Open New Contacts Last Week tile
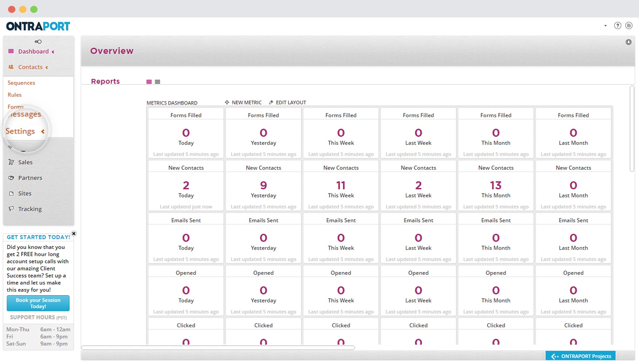 pyautogui.click(x=418, y=186)
